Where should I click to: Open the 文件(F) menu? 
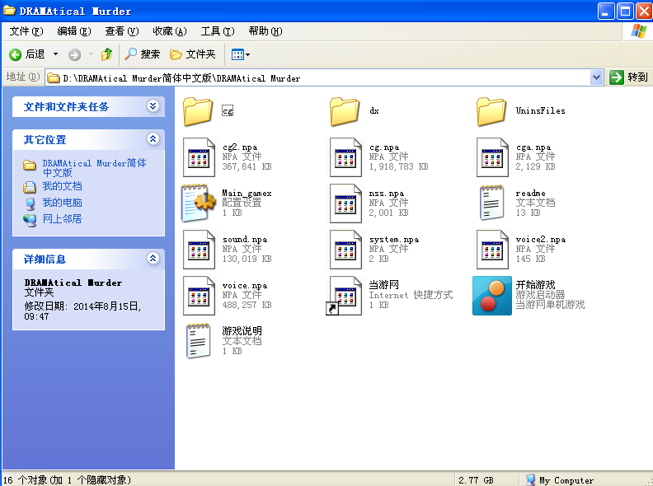[26, 31]
